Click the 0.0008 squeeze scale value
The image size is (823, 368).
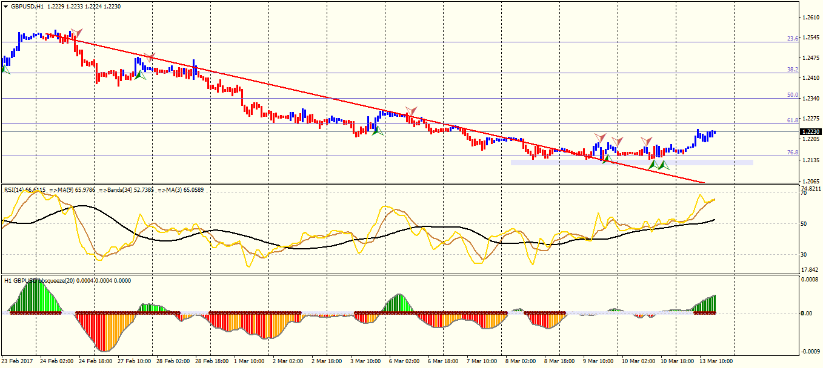810,280
